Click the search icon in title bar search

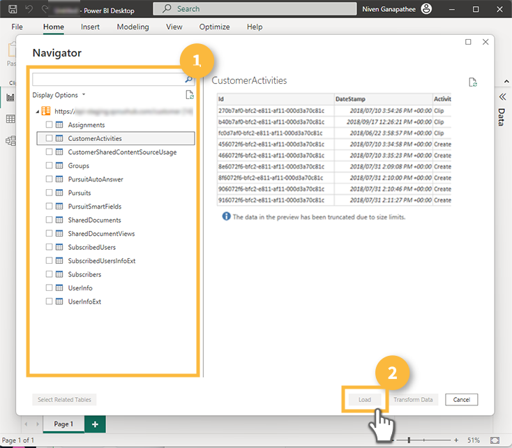(x=167, y=8)
